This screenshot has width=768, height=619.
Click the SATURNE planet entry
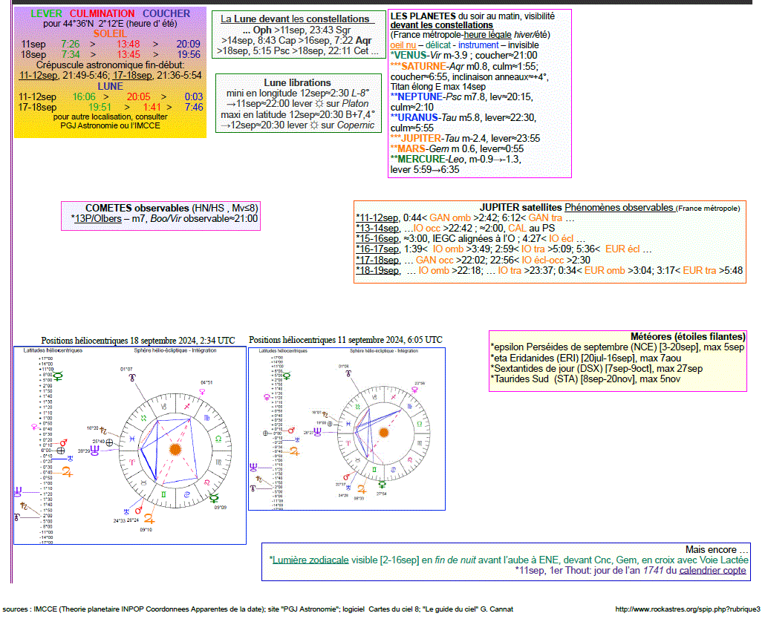tap(464, 66)
